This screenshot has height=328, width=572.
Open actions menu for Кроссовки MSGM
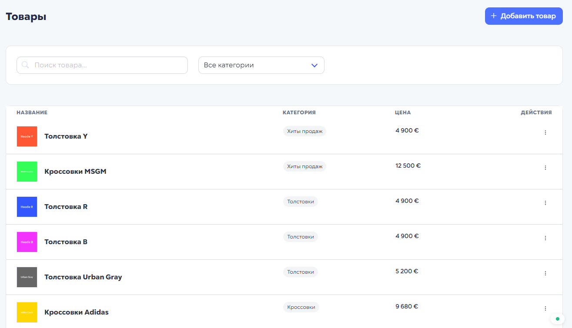[x=545, y=168]
